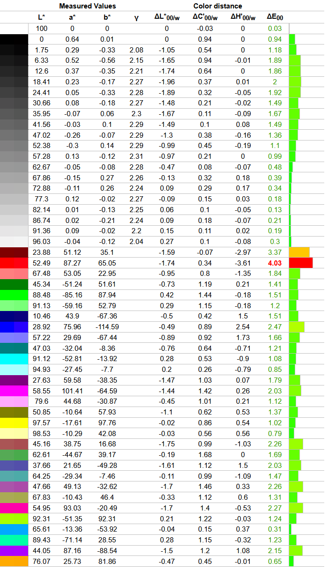This screenshot has width=335, height=570.
Task: Click the pure red color swatch
Action: point(14,263)
